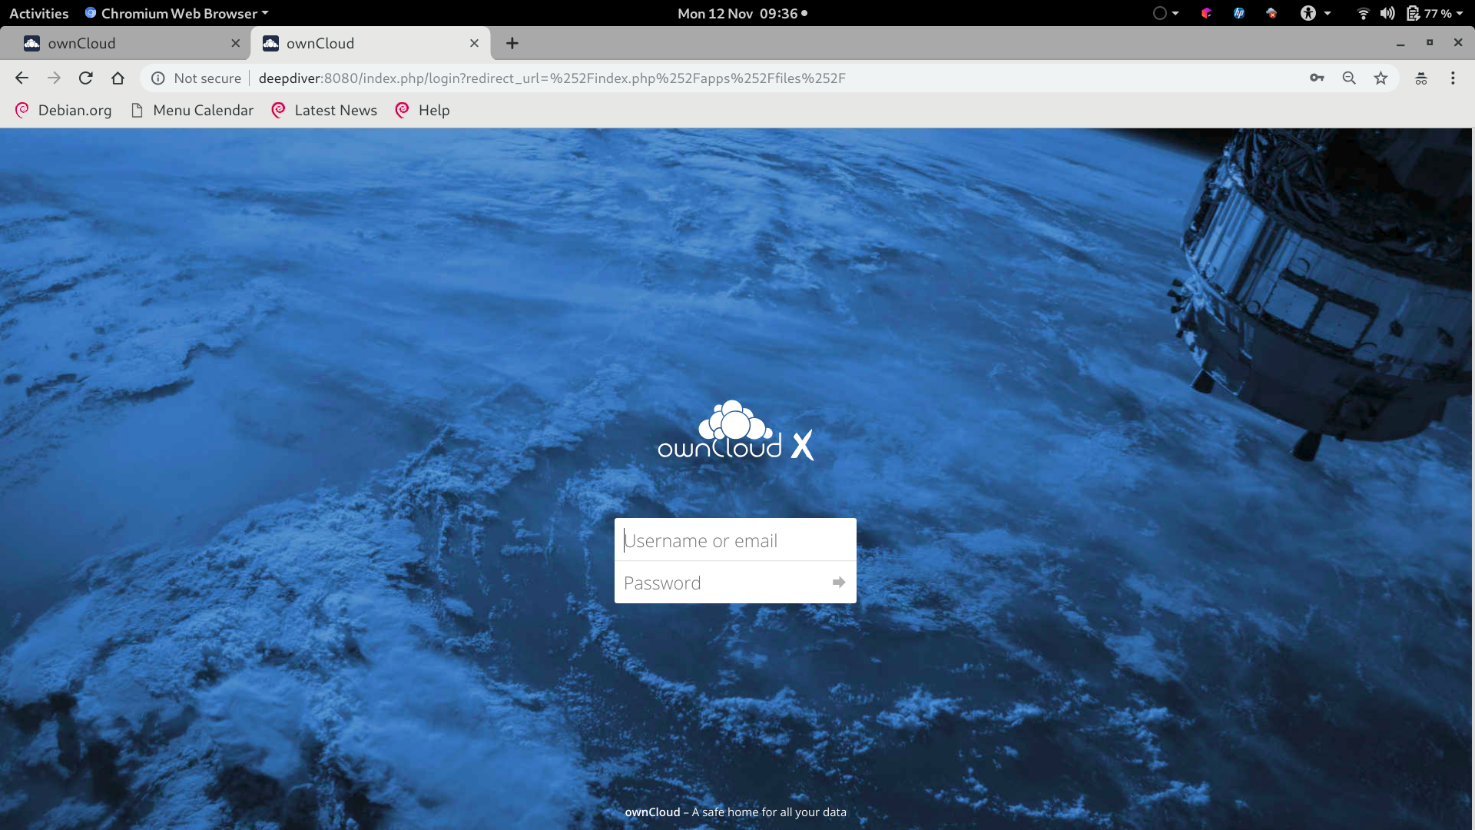Click the ownCloud logo above the login form
Image resolution: width=1475 pixels, height=830 pixels.
click(735, 430)
